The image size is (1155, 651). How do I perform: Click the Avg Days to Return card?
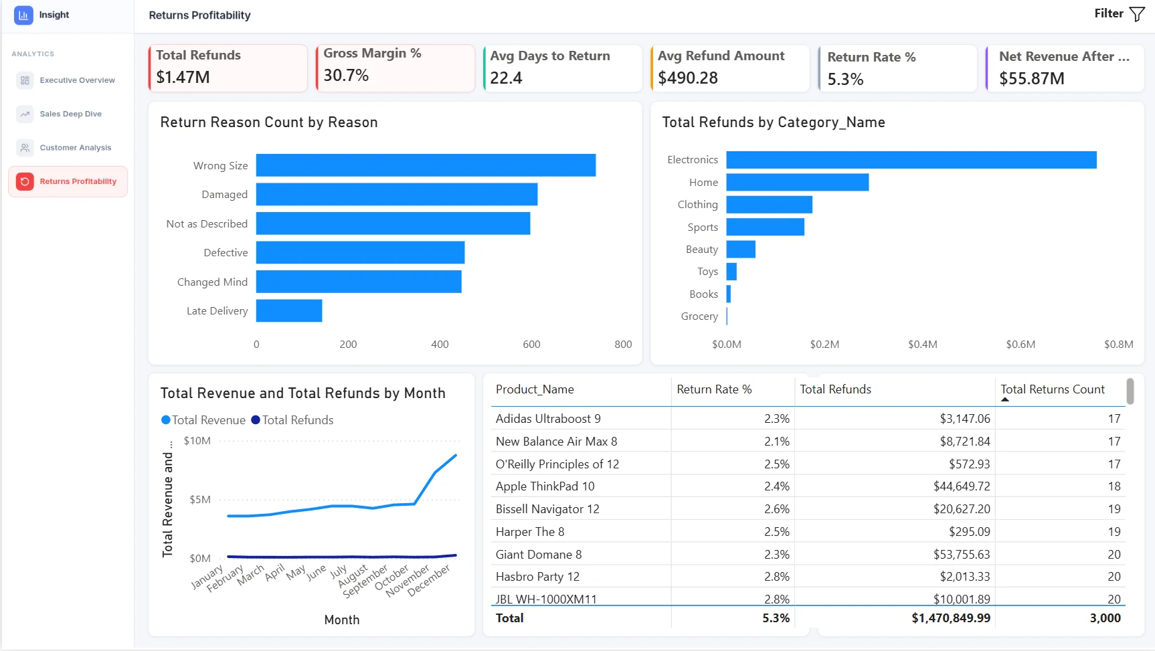click(x=563, y=68)
